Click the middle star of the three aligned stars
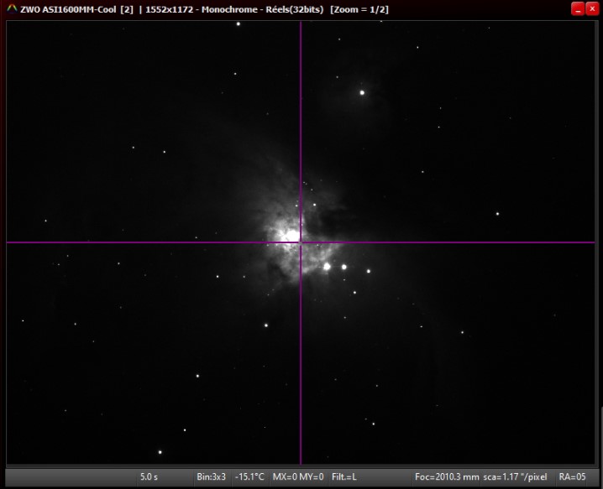Image resolution: width=603 pixels, height=489 pixels. coord(344,267)
